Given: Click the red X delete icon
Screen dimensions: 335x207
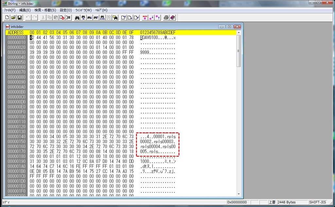Looking at the screenshot, I should pyautogui.click(x=62, y=18).
